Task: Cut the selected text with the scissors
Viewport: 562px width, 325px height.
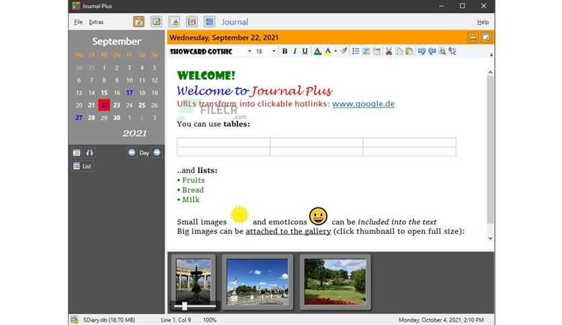Action: coord(389,51)
